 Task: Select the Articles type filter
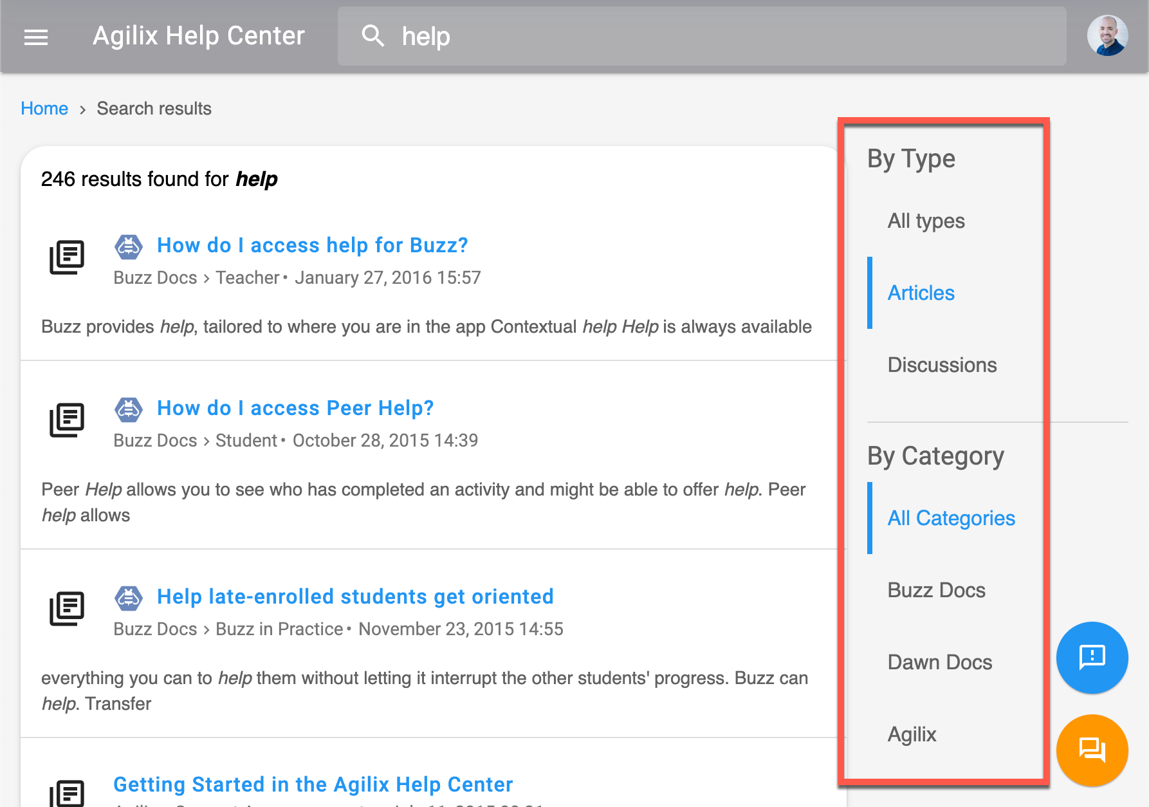point(921,293)
